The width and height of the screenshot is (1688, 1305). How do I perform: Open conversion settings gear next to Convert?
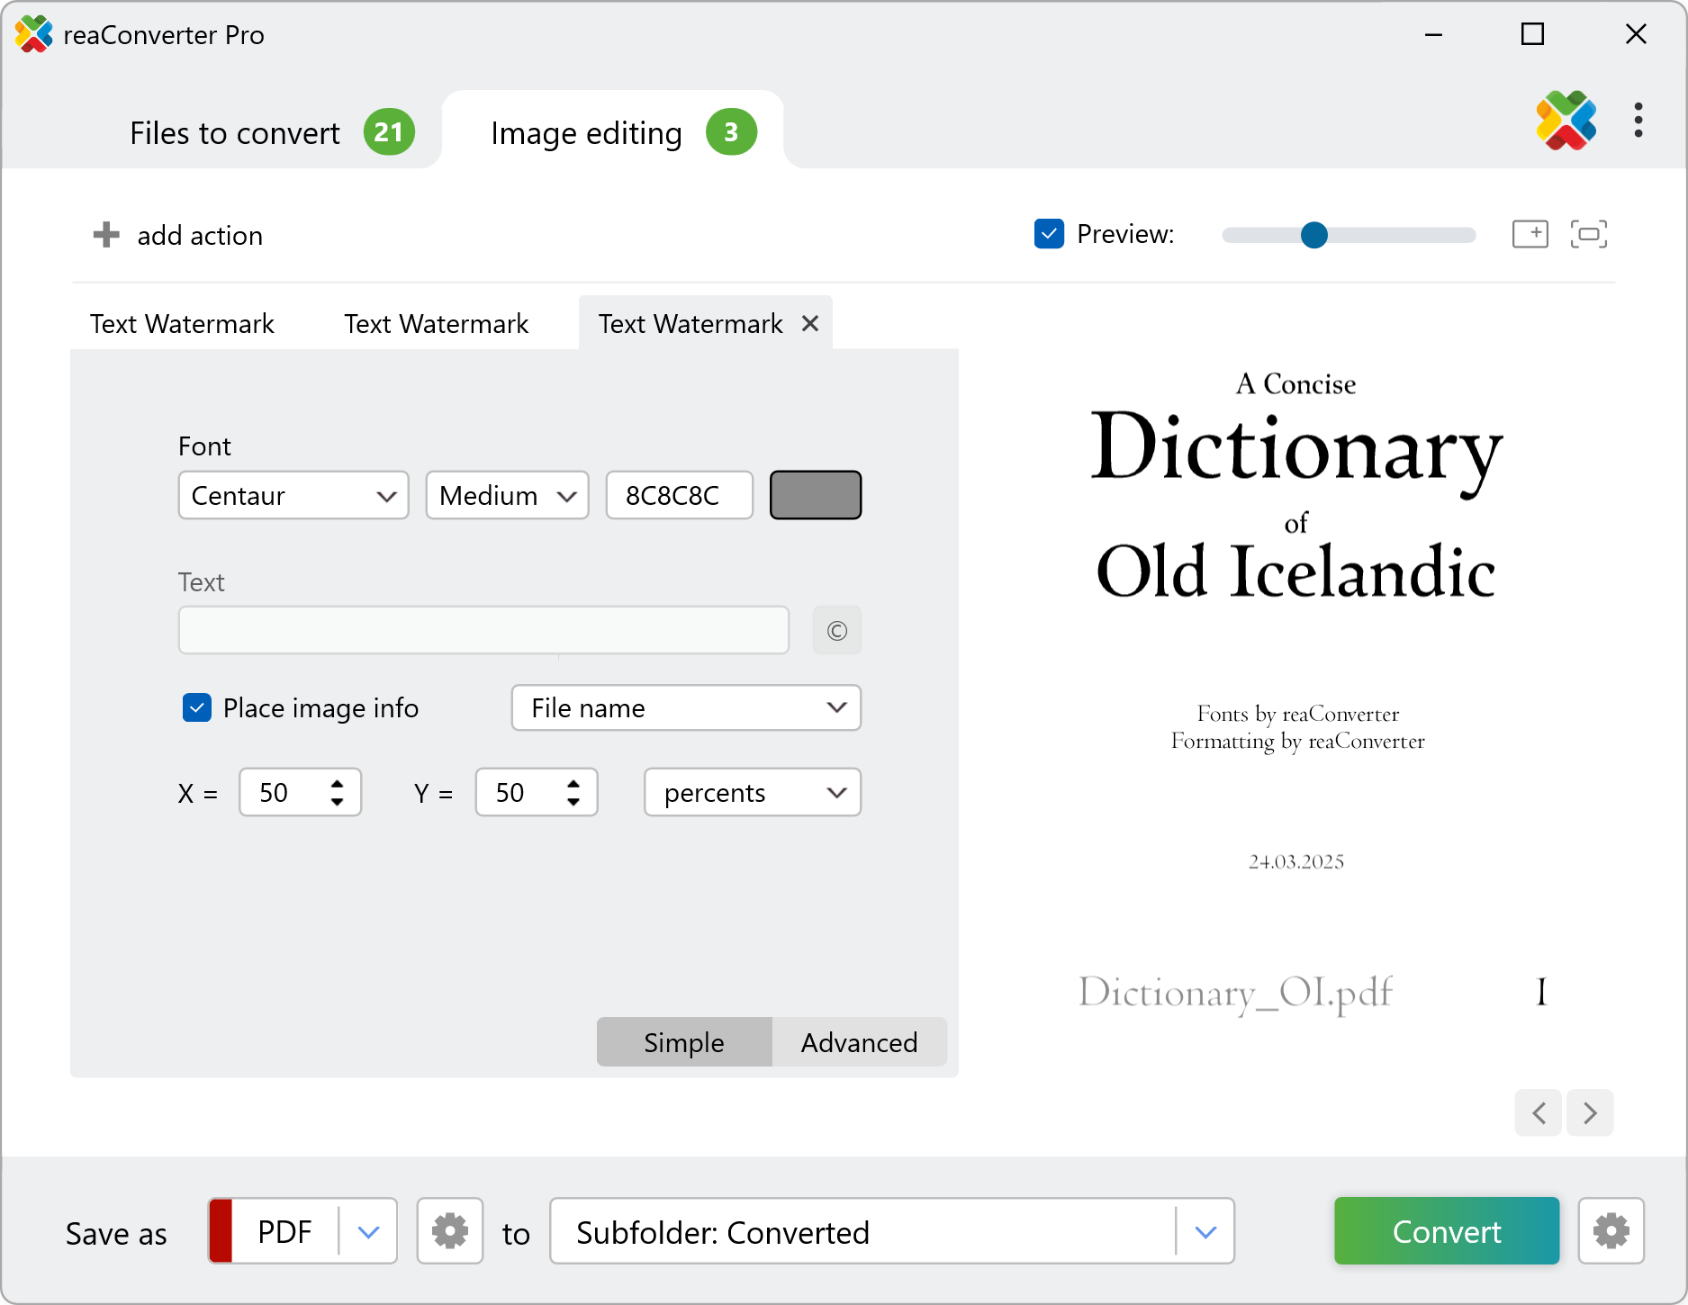click(1611, 1231)
